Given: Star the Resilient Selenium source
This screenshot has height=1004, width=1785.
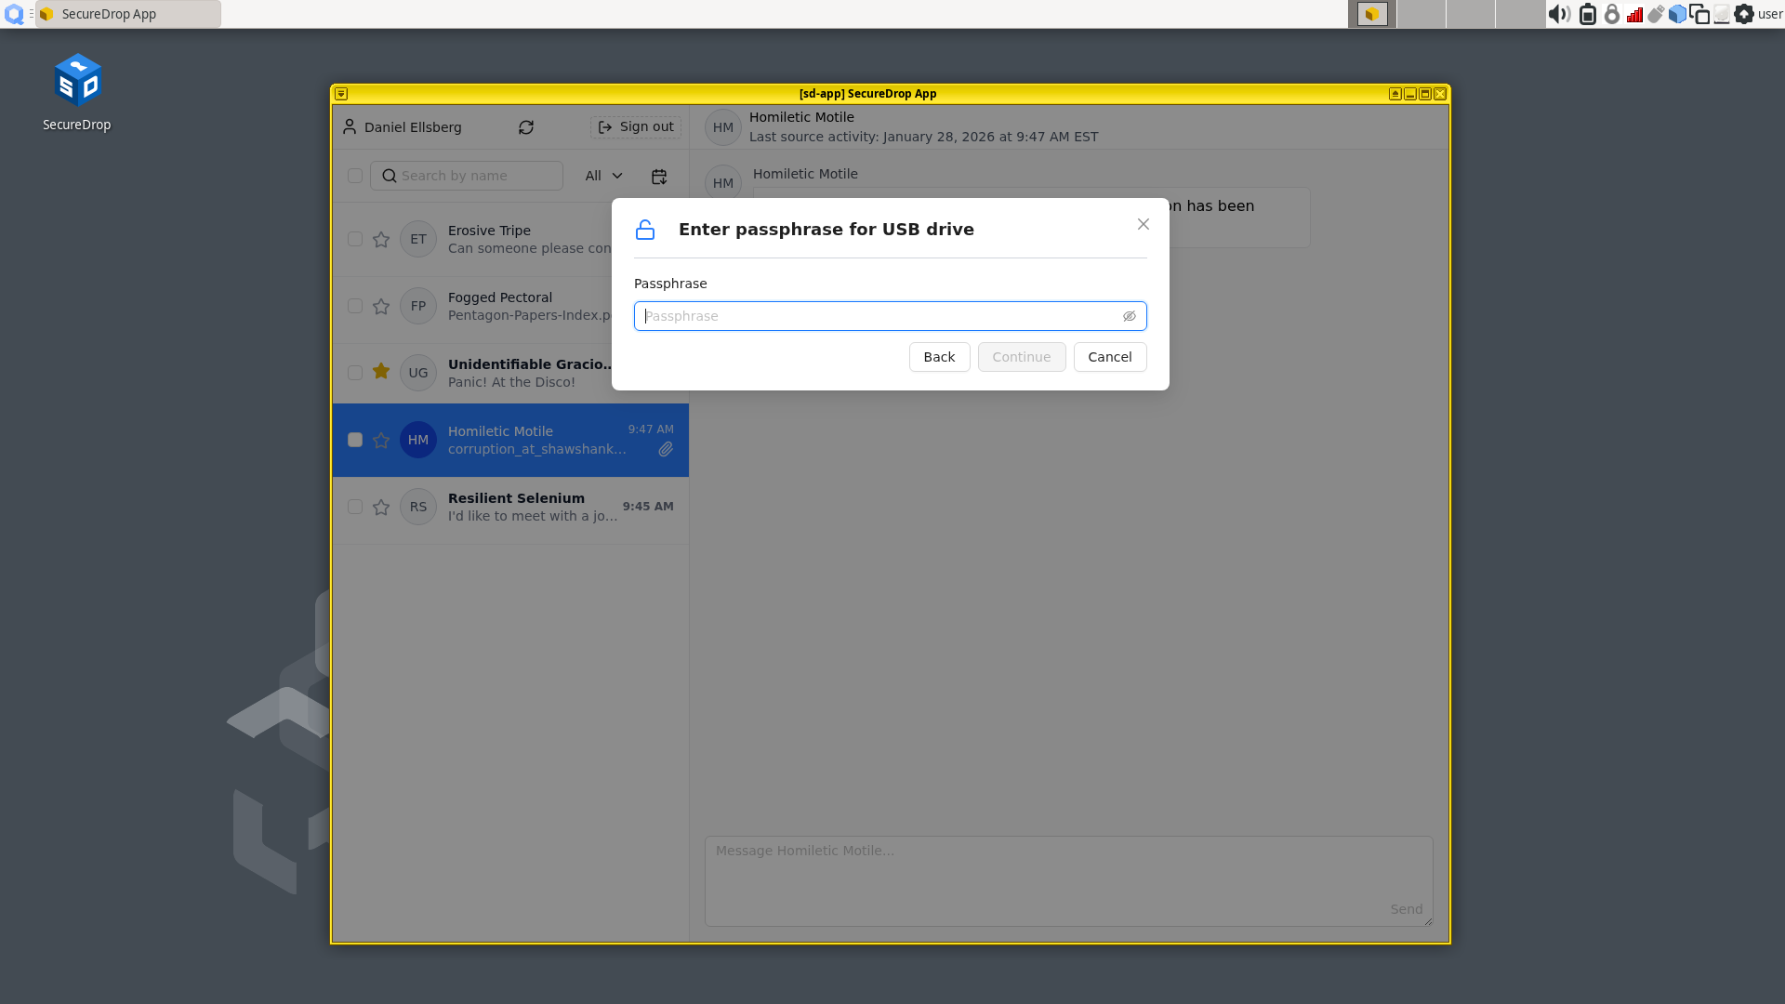Looking at the screenshot, I should pos(381,508).
